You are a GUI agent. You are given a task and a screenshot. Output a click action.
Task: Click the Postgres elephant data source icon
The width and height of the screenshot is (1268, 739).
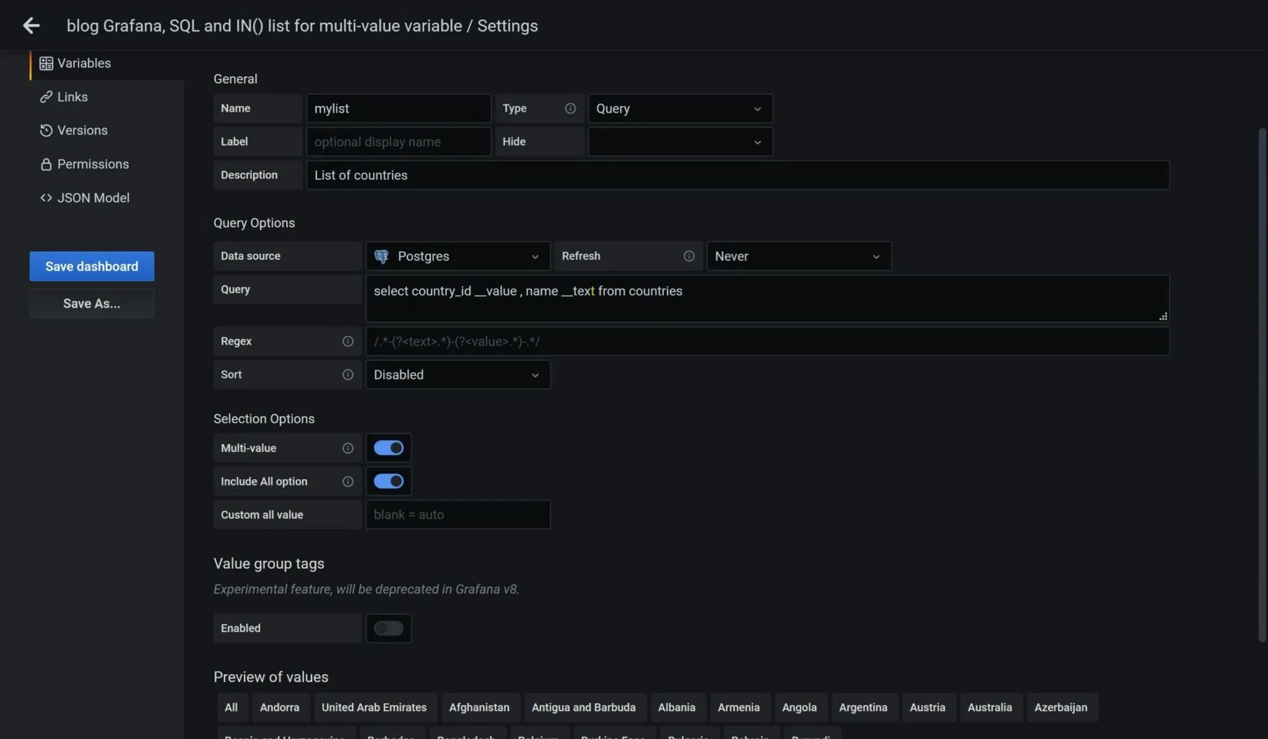tap(382, 256)
